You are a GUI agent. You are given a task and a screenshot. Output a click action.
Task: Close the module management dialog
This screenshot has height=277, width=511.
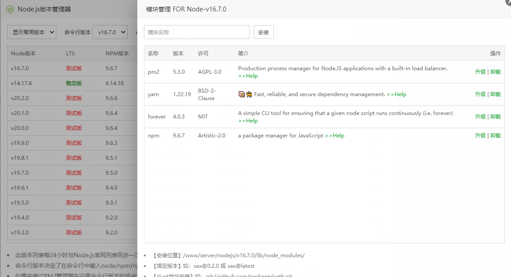[508, 2]
